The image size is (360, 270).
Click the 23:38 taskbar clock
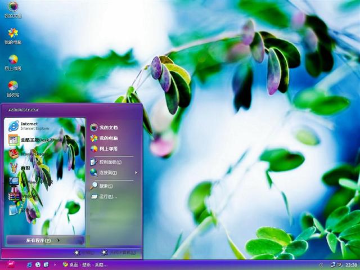tap(351, 265)
